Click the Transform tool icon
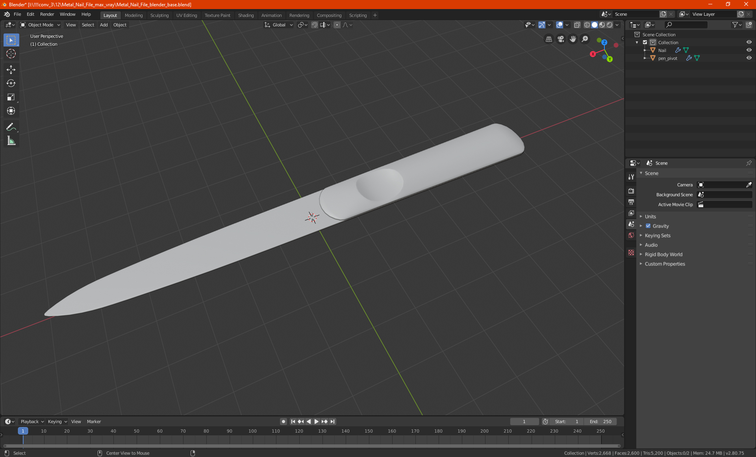Screen dimensions: 756x457 11,111
